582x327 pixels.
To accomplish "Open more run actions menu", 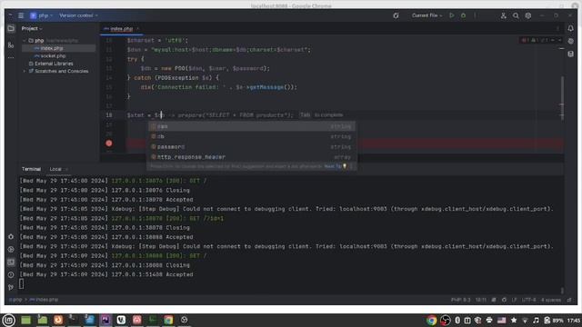I will tap(475, 15).
